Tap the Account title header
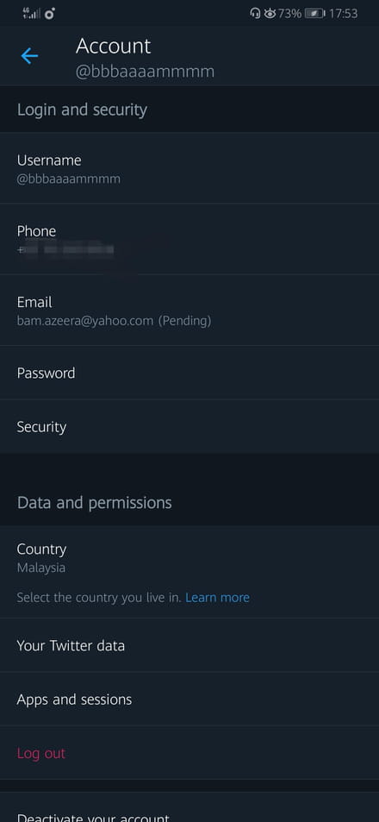379x822 pixels. [113, 46]
